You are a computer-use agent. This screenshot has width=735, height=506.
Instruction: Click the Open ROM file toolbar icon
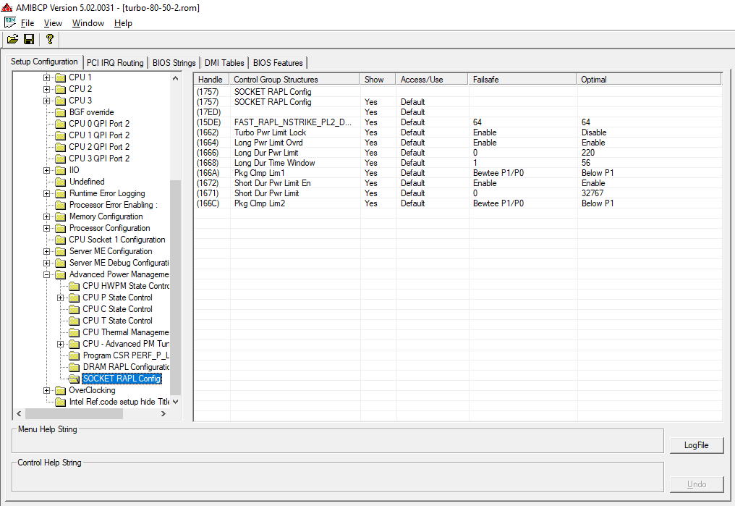[x=12, y=39]
